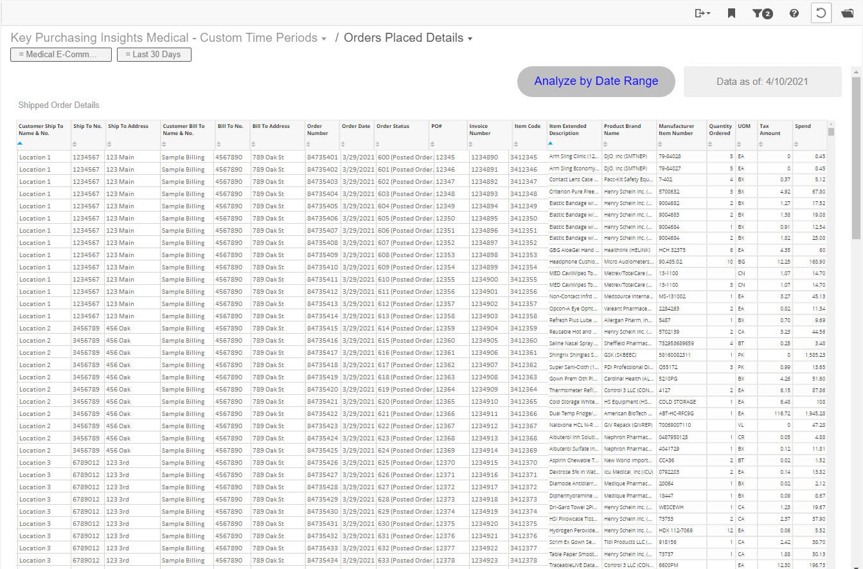This screenshot has width=863, height=569.
Task: Click the Analyze by Date Range button
Action: point(596,81)
